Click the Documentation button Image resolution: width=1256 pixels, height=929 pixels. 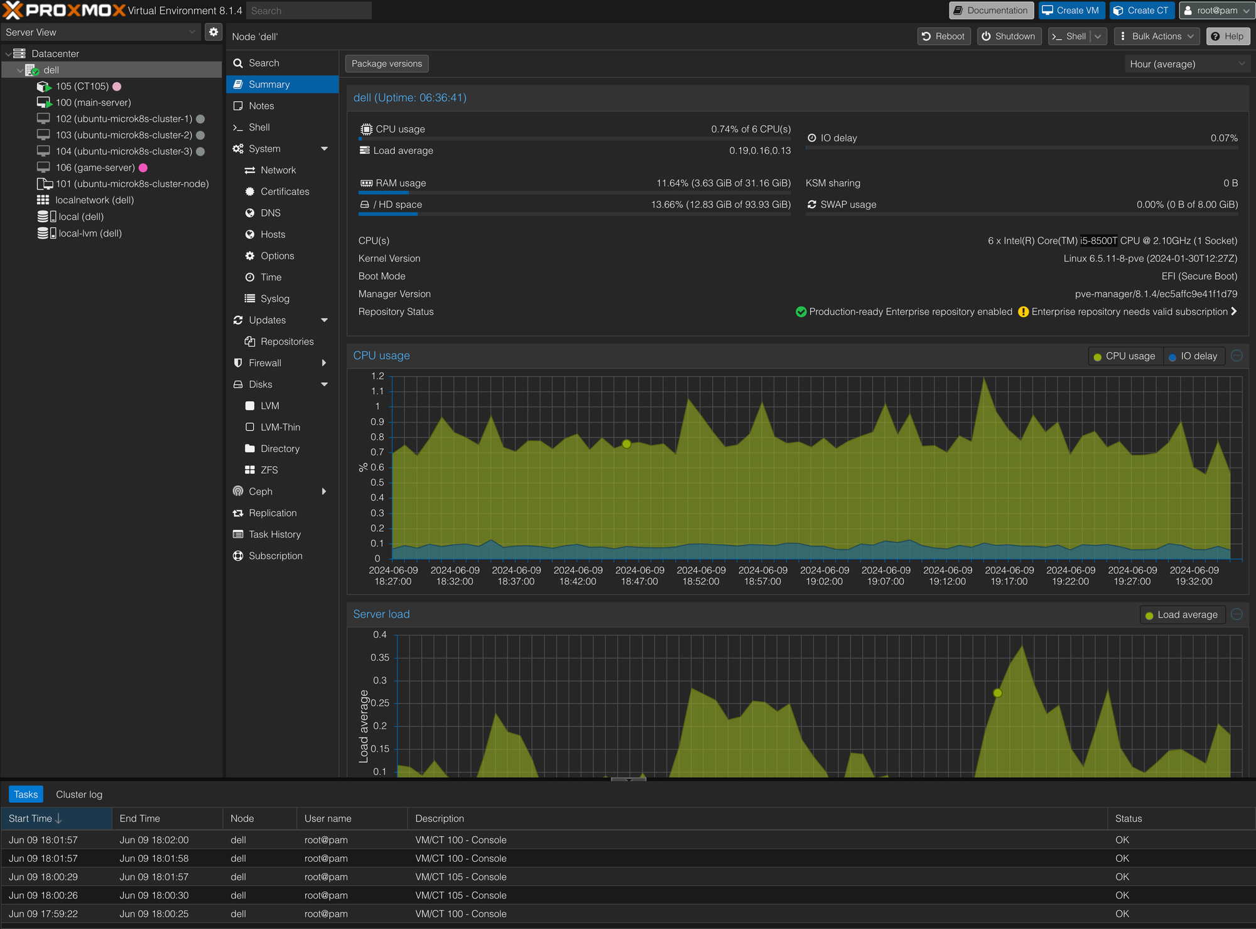coord(990,11)
